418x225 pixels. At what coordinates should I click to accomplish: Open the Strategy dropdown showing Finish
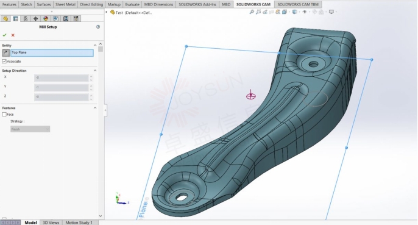pos(30,129)
